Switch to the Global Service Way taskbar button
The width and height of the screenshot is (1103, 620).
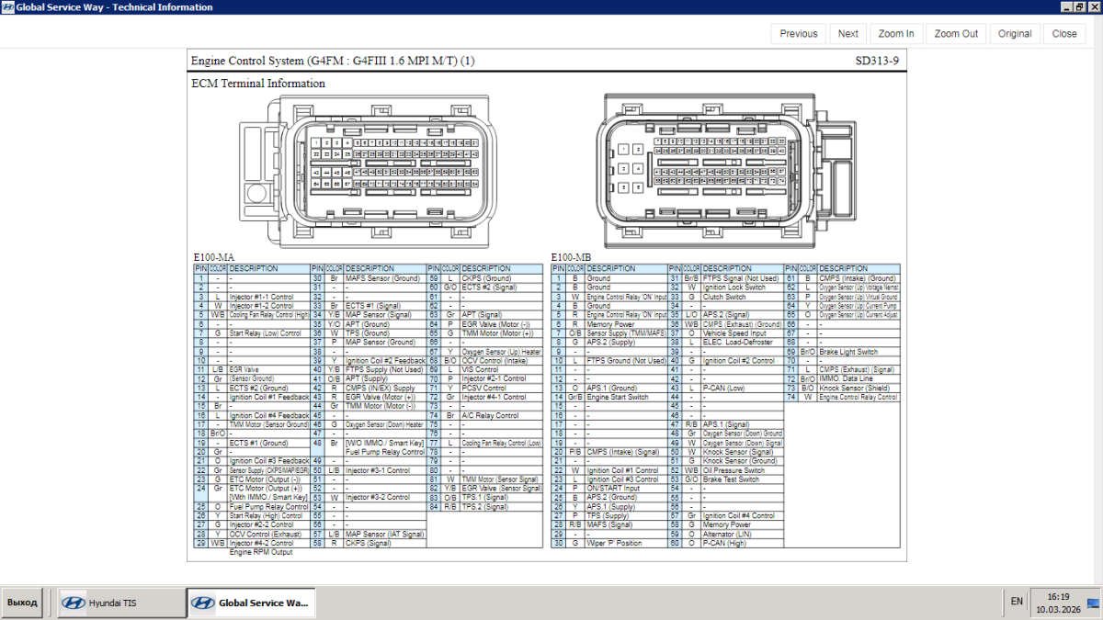[x=251, y=603]
